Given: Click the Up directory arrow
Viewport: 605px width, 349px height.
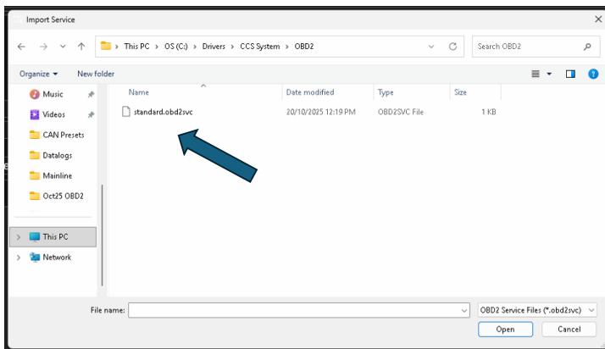Looking at the screenshot, I should (81, 47).
